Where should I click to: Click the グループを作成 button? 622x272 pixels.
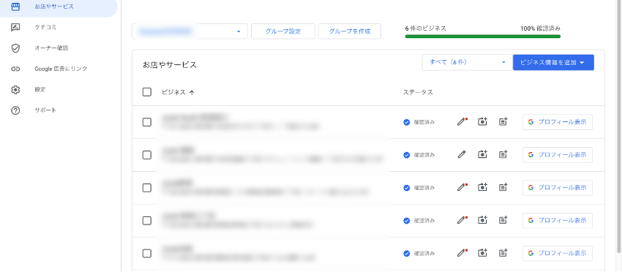coord(350,31)
